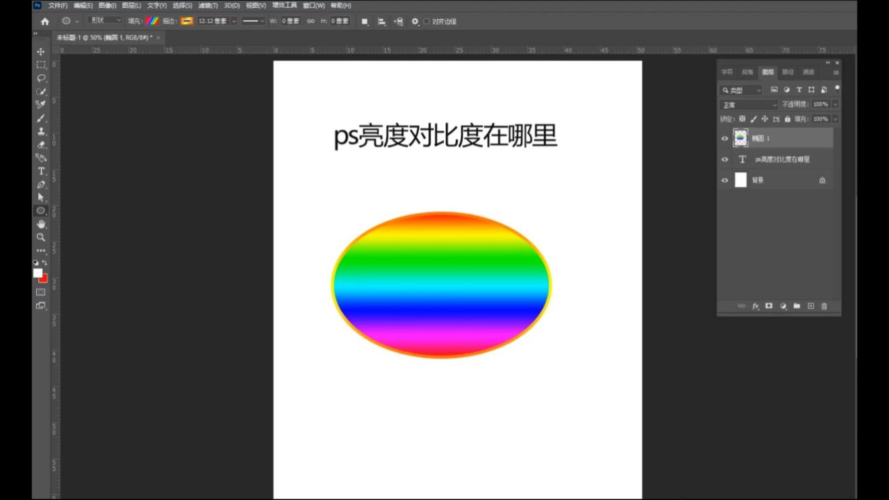
Task: Open the Add layer mask icon
Action: [769, 306]
